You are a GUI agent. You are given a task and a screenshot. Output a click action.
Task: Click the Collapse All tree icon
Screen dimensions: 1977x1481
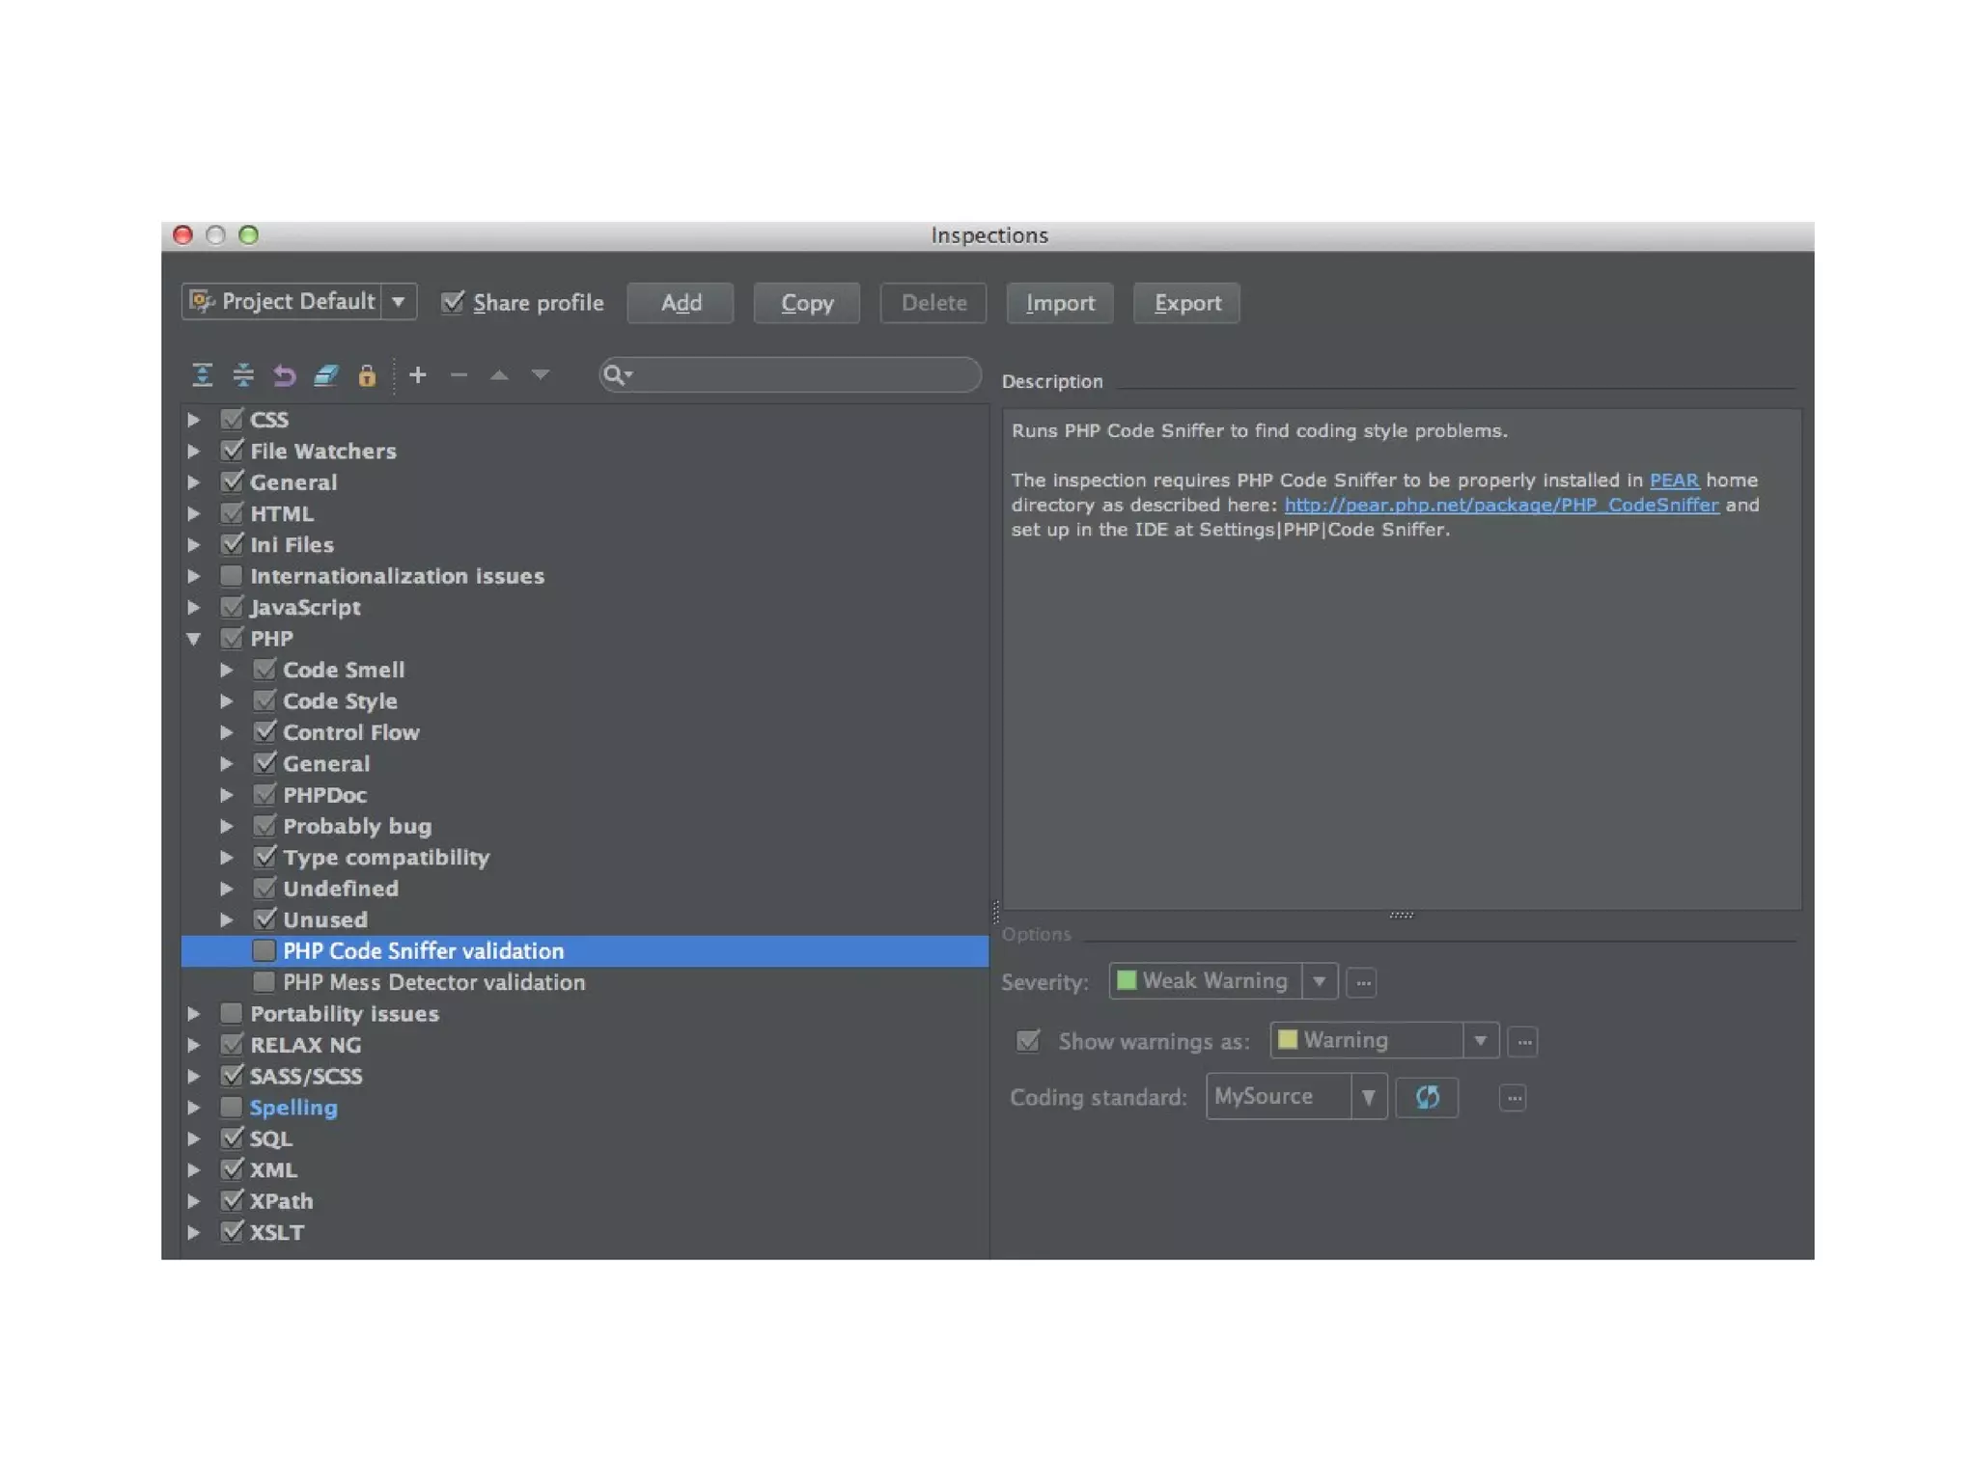243,374
